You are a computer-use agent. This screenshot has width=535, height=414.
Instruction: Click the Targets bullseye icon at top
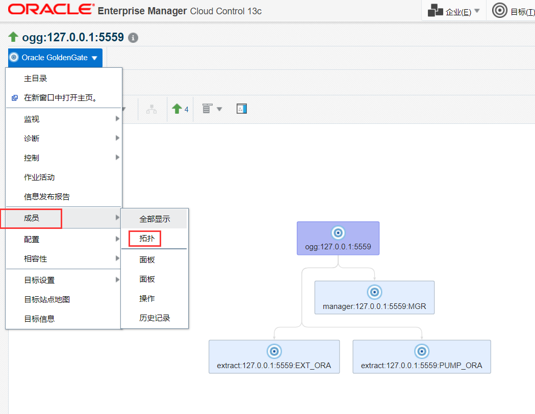499,10
